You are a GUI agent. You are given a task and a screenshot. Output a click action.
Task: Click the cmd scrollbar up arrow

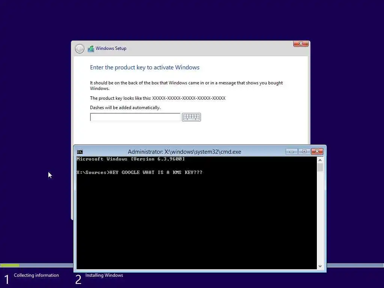coord(320,160)
